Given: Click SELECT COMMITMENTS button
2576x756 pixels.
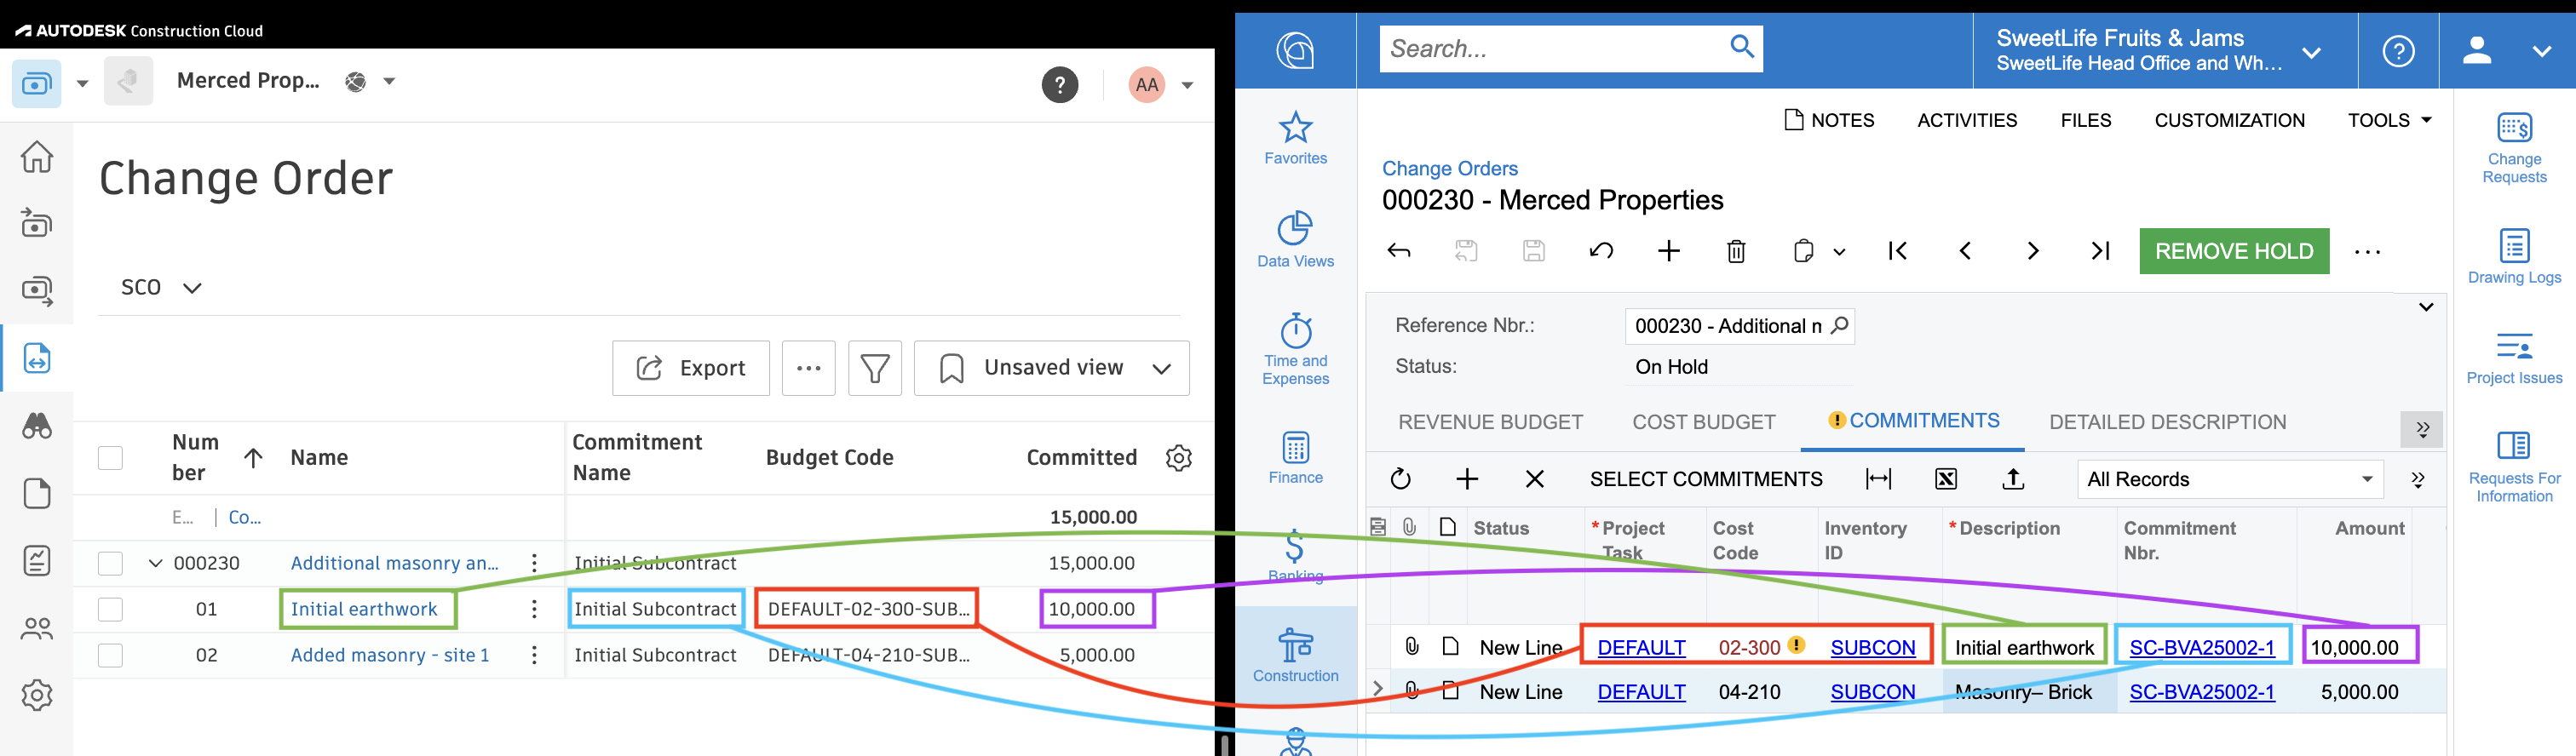Looking at the screenshot, I should (1706, 479).
